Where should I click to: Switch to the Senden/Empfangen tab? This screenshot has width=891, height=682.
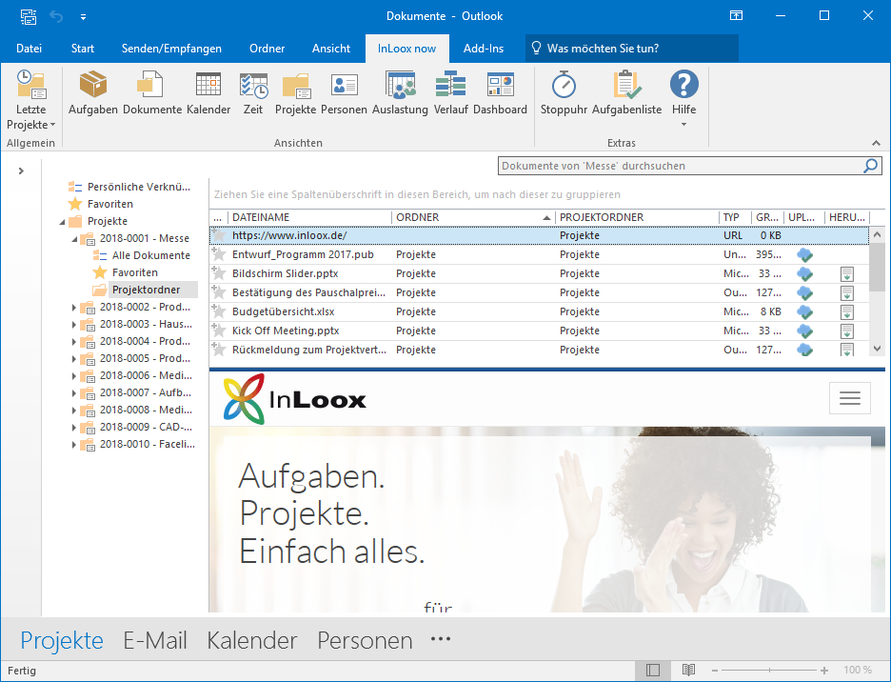[x=171, y=49]
